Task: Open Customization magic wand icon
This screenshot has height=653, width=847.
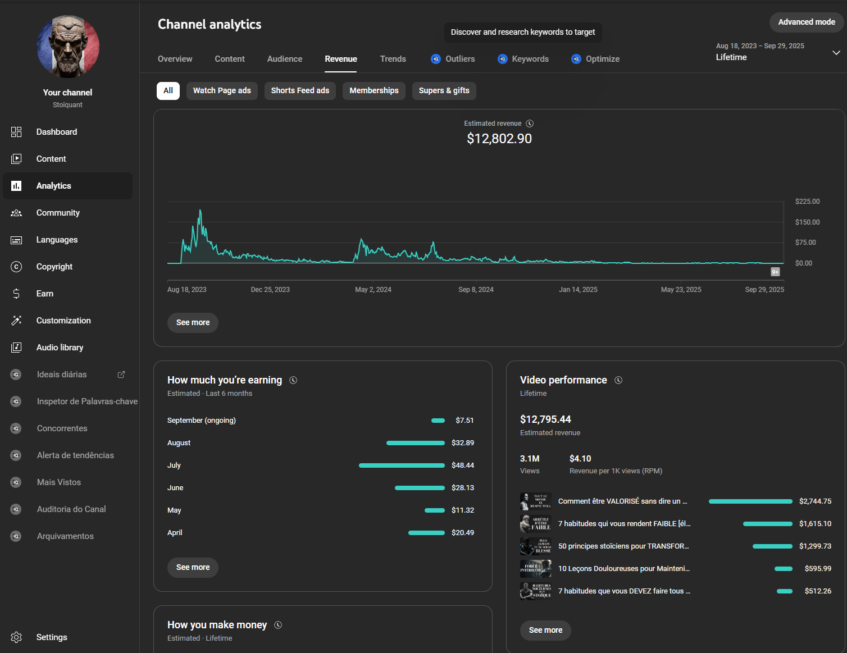Action: pos(16,321)
